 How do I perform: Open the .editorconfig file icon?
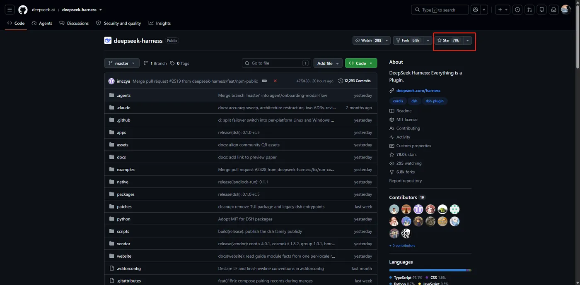point(112,268)
